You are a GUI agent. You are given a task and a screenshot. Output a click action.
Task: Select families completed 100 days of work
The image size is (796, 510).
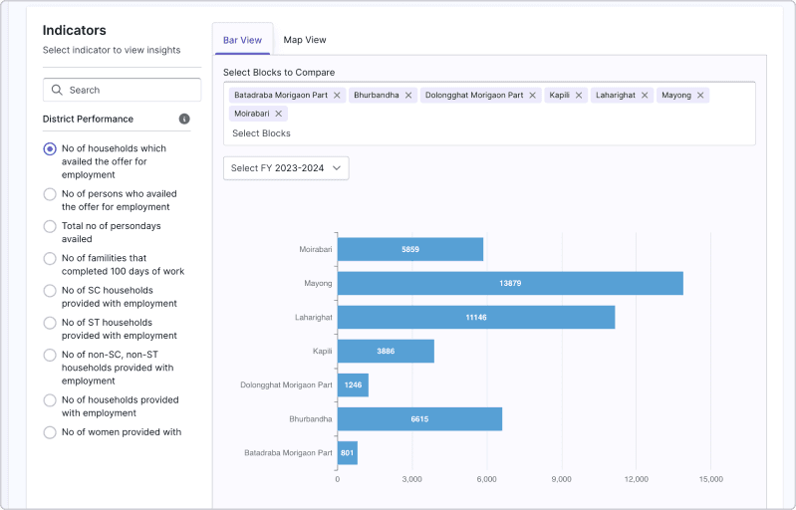pos(50,259)
